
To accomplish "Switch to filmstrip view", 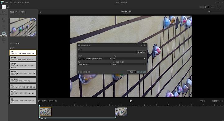I will click(212, 7).
